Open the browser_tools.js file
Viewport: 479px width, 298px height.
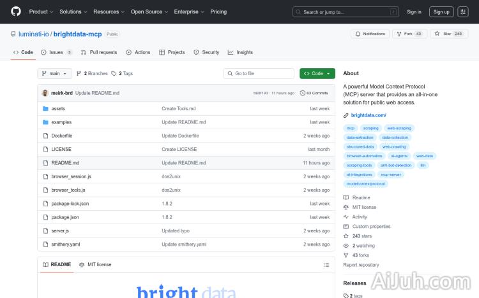[x=68, y=190]
